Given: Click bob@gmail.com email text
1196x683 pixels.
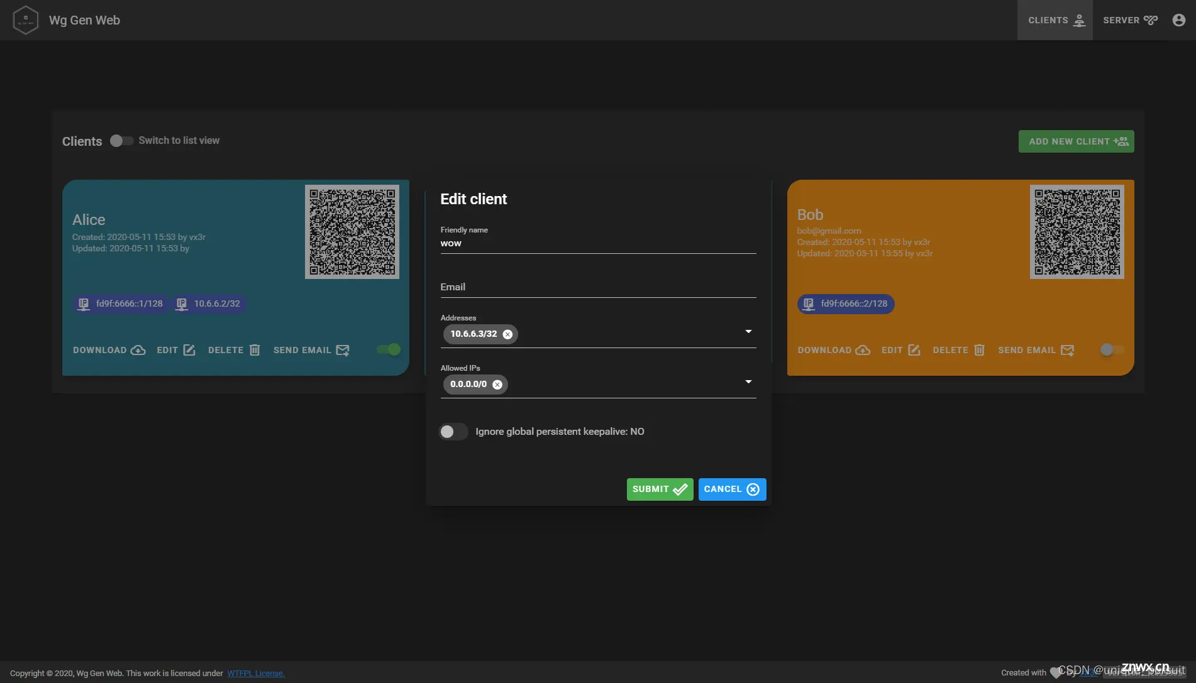Looking at the screenshot, I should click(x=829, y=231).
